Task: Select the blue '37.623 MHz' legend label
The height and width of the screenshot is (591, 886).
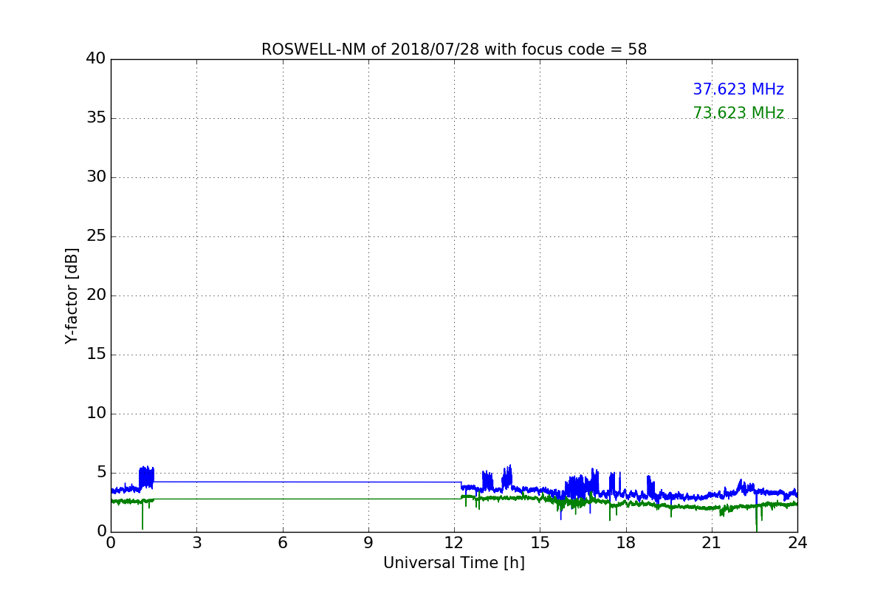Action: (738, 89)
